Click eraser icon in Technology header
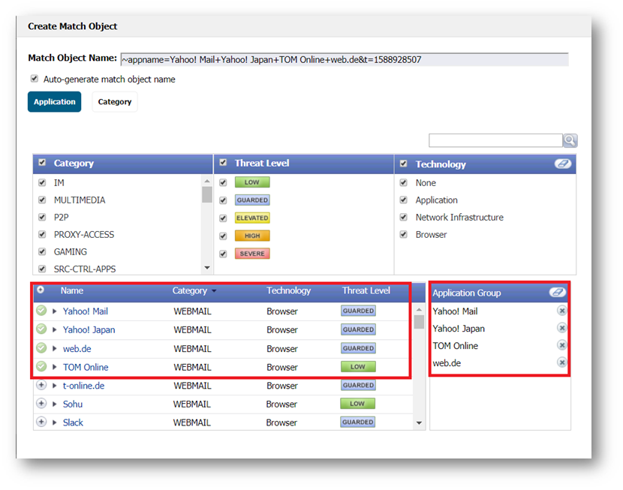This screenshot has height=490, width=623. [x=562, y=164]
